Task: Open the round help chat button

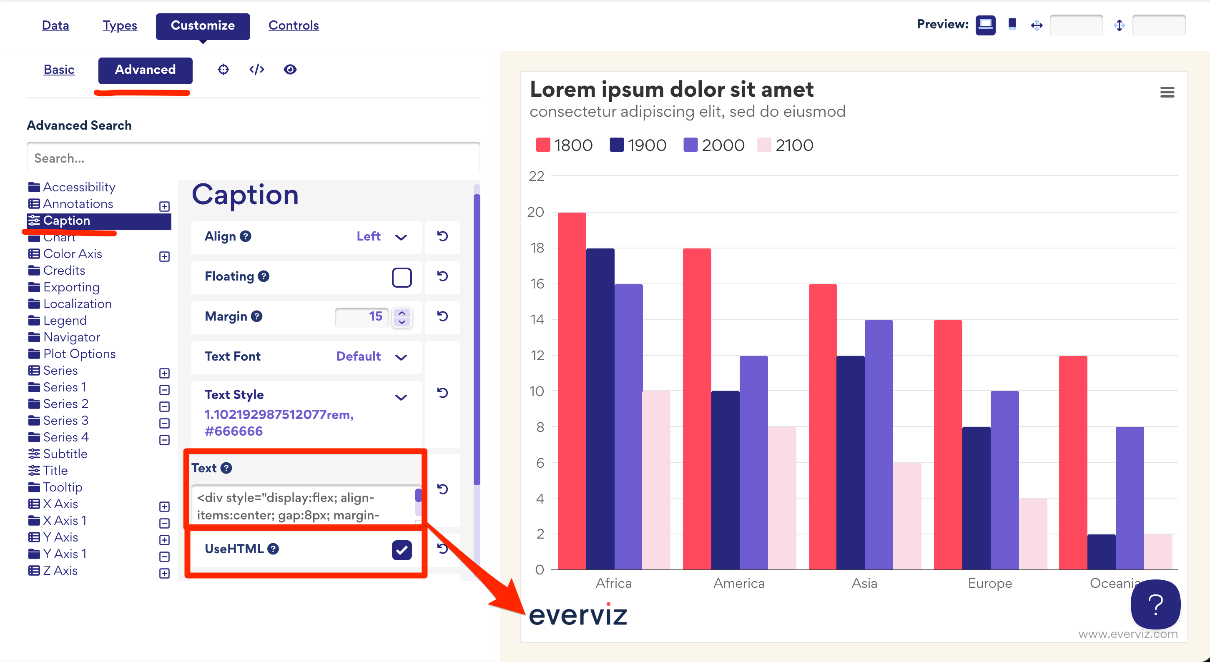Action: 1155,604
